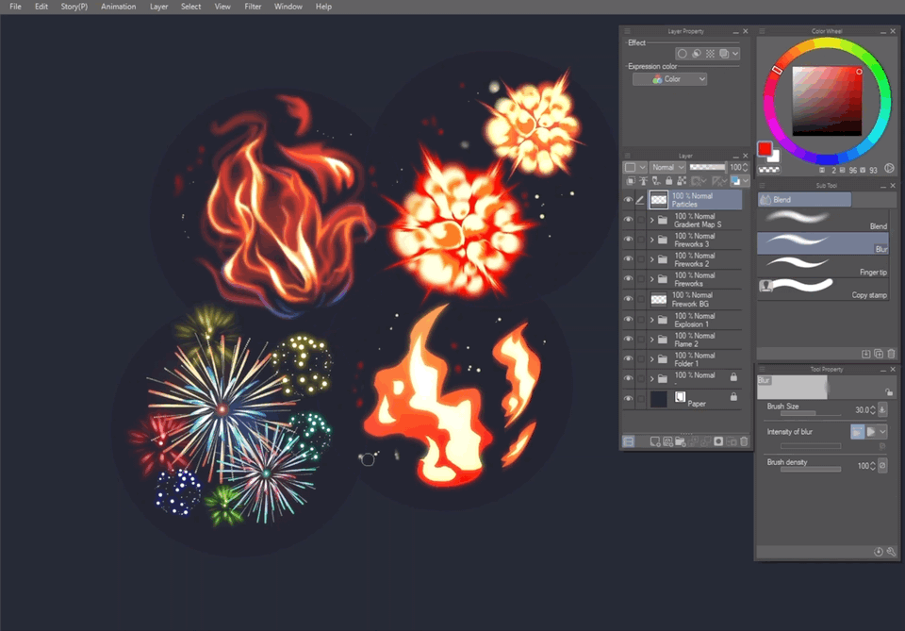Click the Tone effect dotted icon
The width and height of the screenshot is (905, 631).
coord(711,54)
